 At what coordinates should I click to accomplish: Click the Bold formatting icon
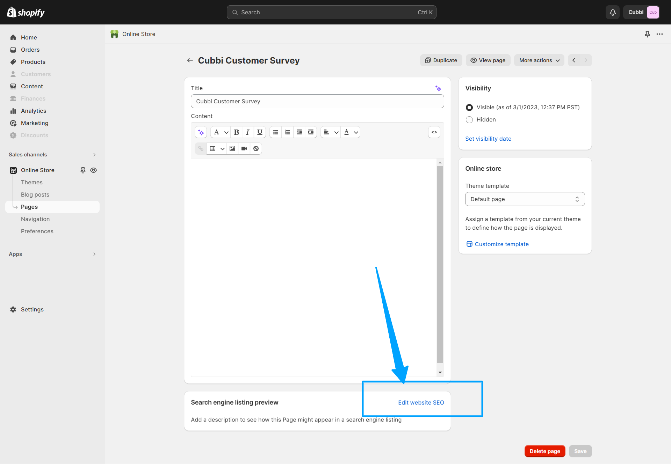[x=237, y=132]
